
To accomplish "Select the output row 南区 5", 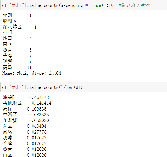I will 17,44.
